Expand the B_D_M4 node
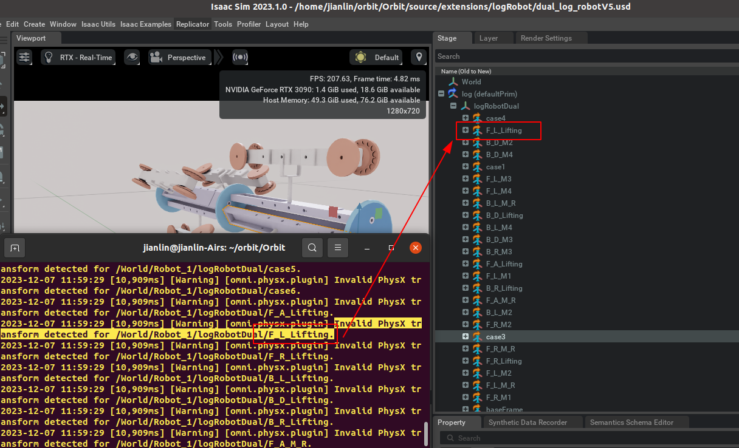Image resolution: width=739 pixels, height=448 pixels. tap(466, 155)
